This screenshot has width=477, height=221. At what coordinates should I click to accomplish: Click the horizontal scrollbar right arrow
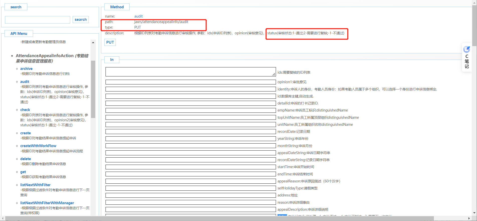[x=469, y=218]
